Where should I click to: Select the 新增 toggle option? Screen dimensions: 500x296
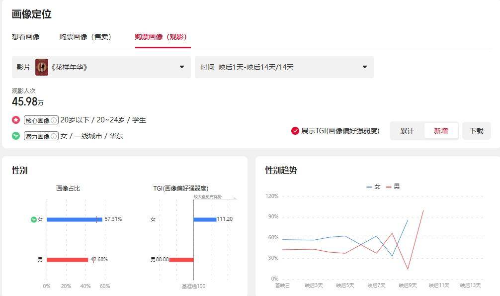click(441, 131)
